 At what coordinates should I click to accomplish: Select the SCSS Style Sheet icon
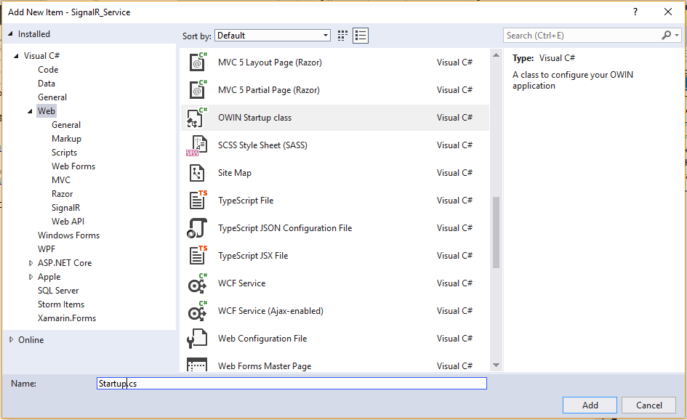(197, 145)
